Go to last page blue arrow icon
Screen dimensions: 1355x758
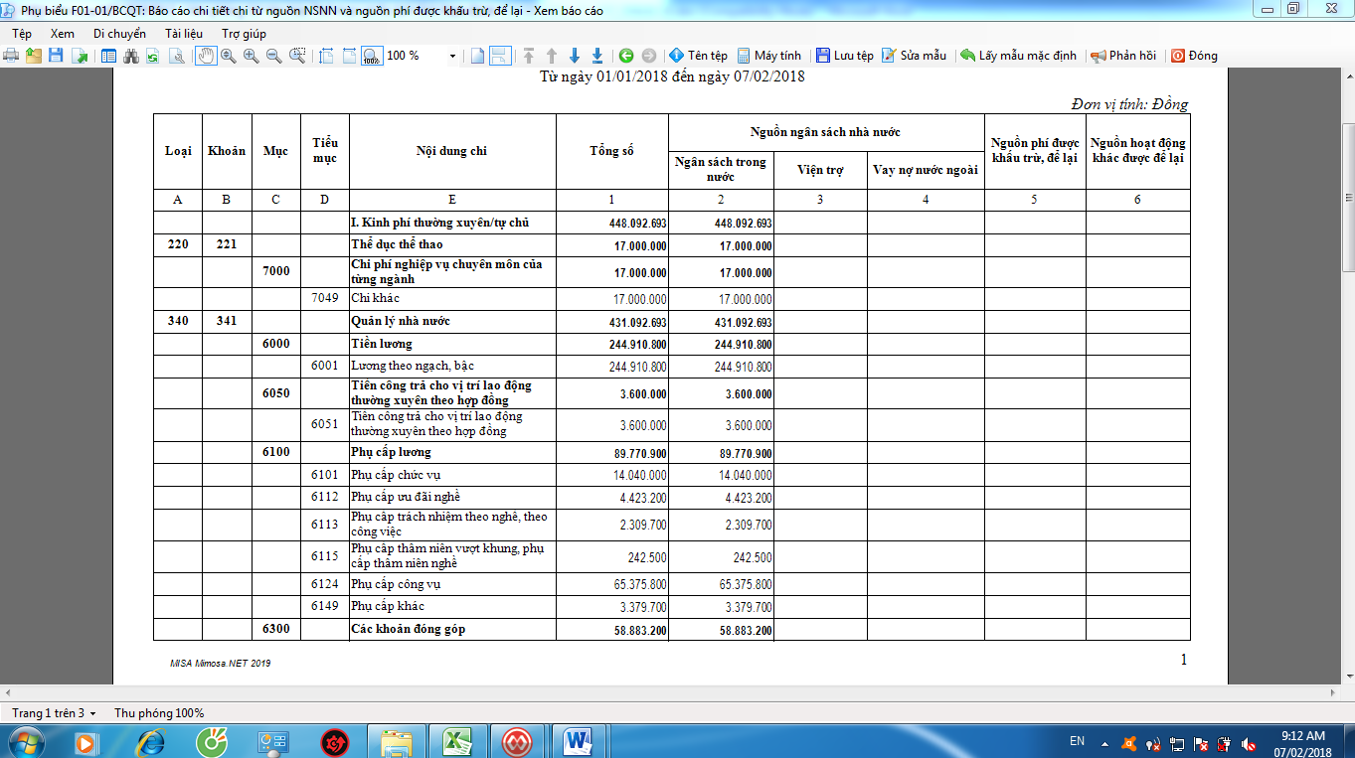[597, 56]
